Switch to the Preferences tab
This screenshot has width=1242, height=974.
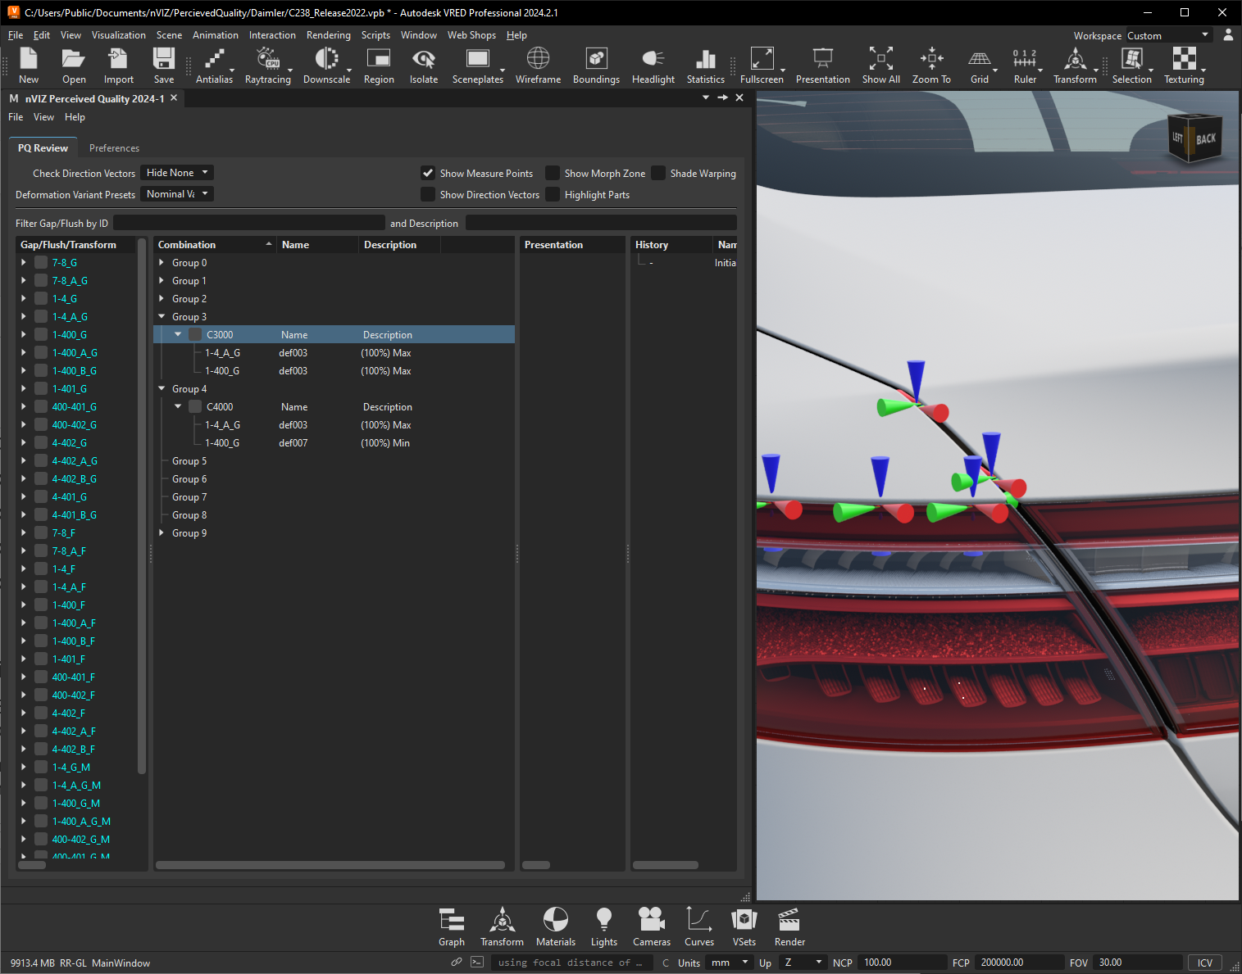click(x=114, y=148)
